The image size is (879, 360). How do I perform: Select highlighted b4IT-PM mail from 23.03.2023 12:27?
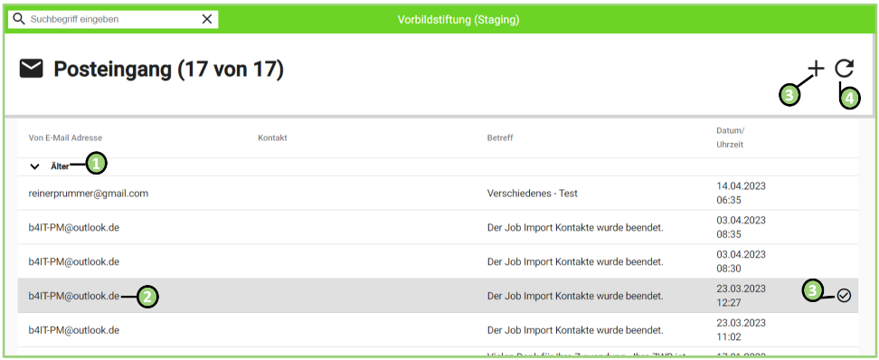coord(438,296)
